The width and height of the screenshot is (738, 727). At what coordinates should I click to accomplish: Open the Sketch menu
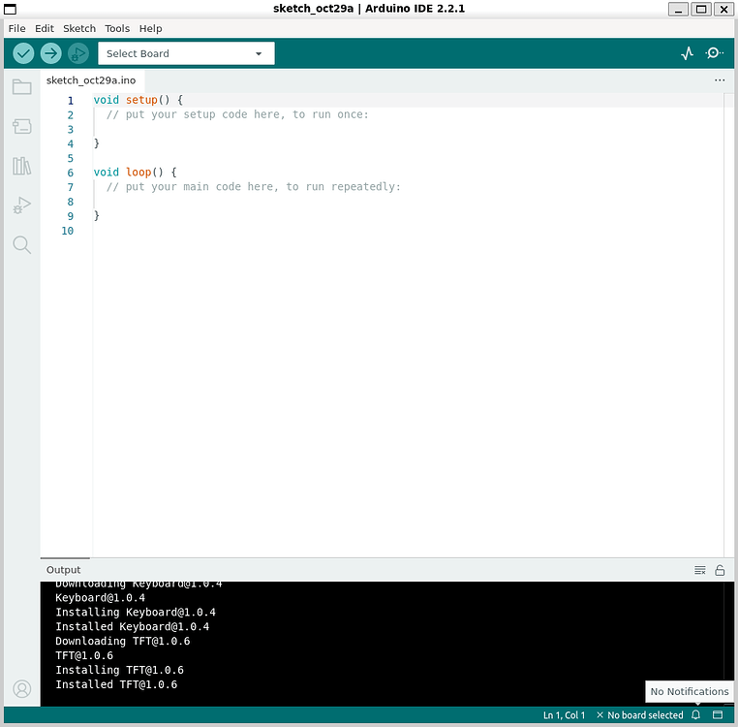click(79, 29)
